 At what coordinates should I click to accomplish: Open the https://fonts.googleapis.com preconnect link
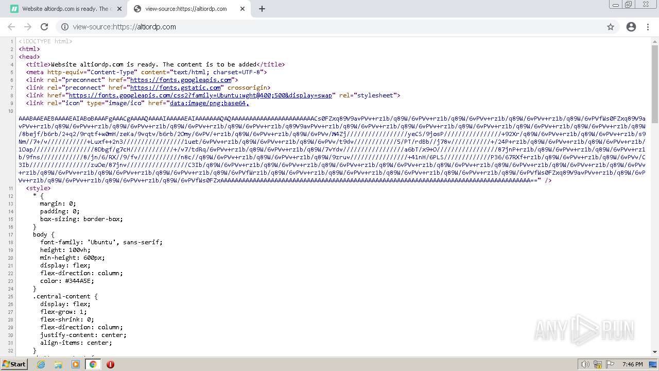tap(181, 80)
